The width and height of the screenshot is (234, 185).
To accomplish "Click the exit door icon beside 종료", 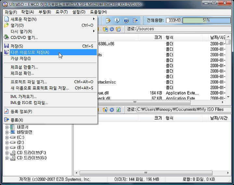I will (x=6, y=120).
